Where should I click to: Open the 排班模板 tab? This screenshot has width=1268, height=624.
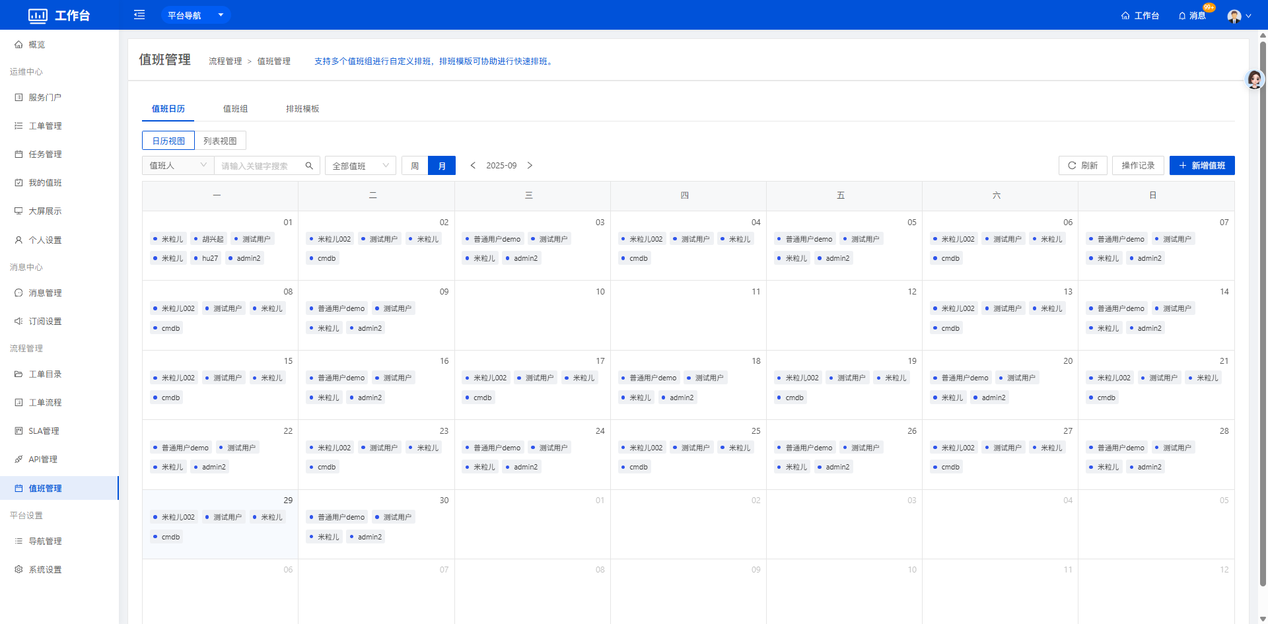pyautogui.click(x=302, y=109)
